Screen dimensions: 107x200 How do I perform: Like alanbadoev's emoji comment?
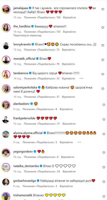[x=104, y=105]
